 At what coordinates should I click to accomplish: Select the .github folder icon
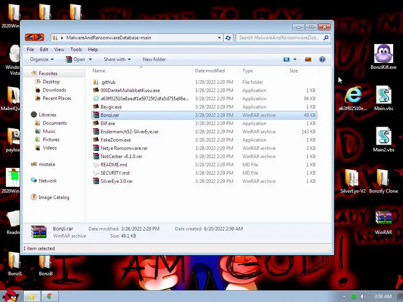(96, 82)
